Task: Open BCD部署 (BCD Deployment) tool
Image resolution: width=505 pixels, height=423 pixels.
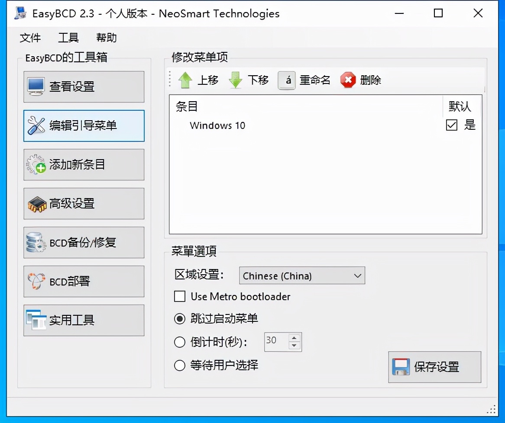Action: (x=84, y=281)
